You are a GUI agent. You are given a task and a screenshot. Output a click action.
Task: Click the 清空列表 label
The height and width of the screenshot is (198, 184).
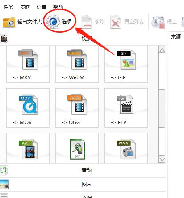pos(134,22)
